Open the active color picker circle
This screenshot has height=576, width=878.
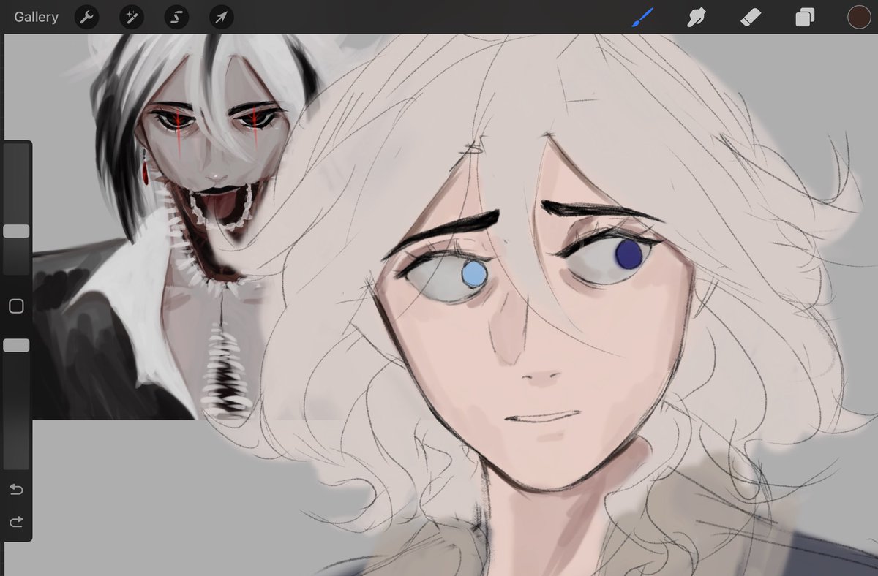[859, 17]
